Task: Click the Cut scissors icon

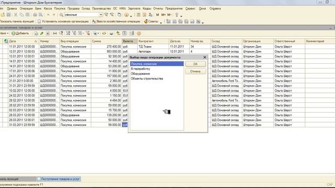Action: 16,15
